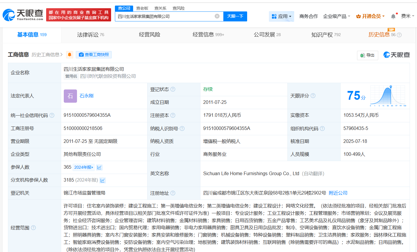This screenshot has width=417, height=252.
Task: Open help icon next to 注册资本
Action: (x=173, y=115)
